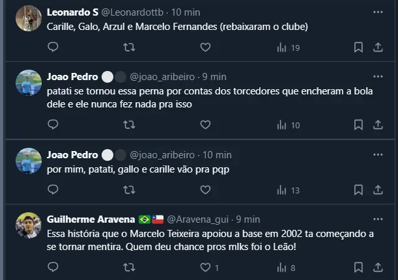Bookmark Joao Pedro's 'pqp' tweet

(x=358, y=190)
